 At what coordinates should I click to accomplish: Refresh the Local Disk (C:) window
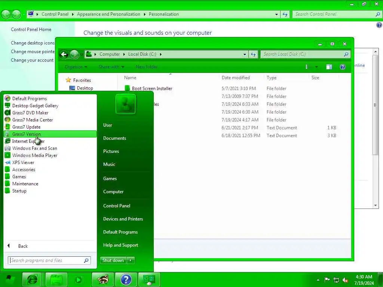[x=253, y=55]
